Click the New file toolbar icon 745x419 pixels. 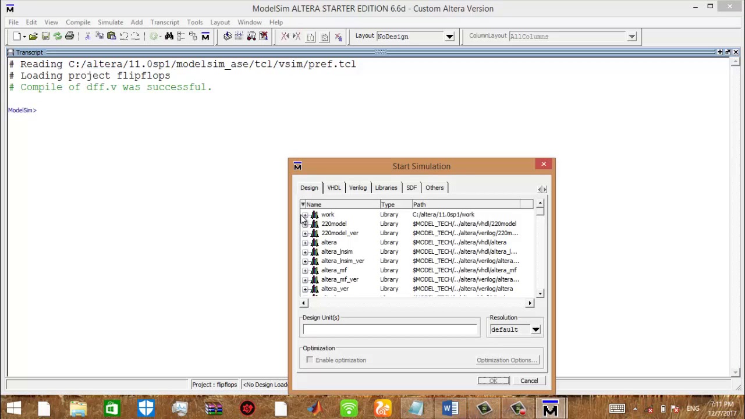click(17, 36)
